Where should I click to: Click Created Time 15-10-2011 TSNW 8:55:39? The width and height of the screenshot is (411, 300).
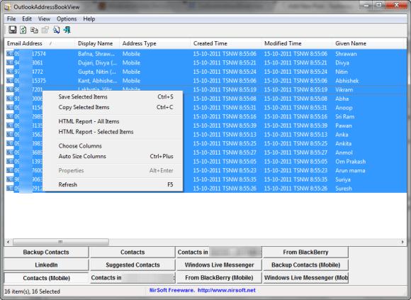pos(225,126)
